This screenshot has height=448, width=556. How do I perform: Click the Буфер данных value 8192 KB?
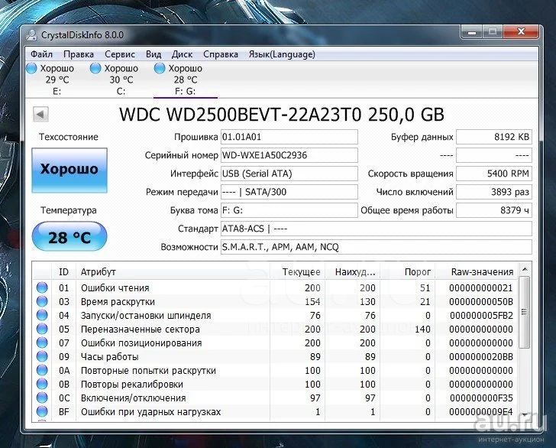click(494, 137)
